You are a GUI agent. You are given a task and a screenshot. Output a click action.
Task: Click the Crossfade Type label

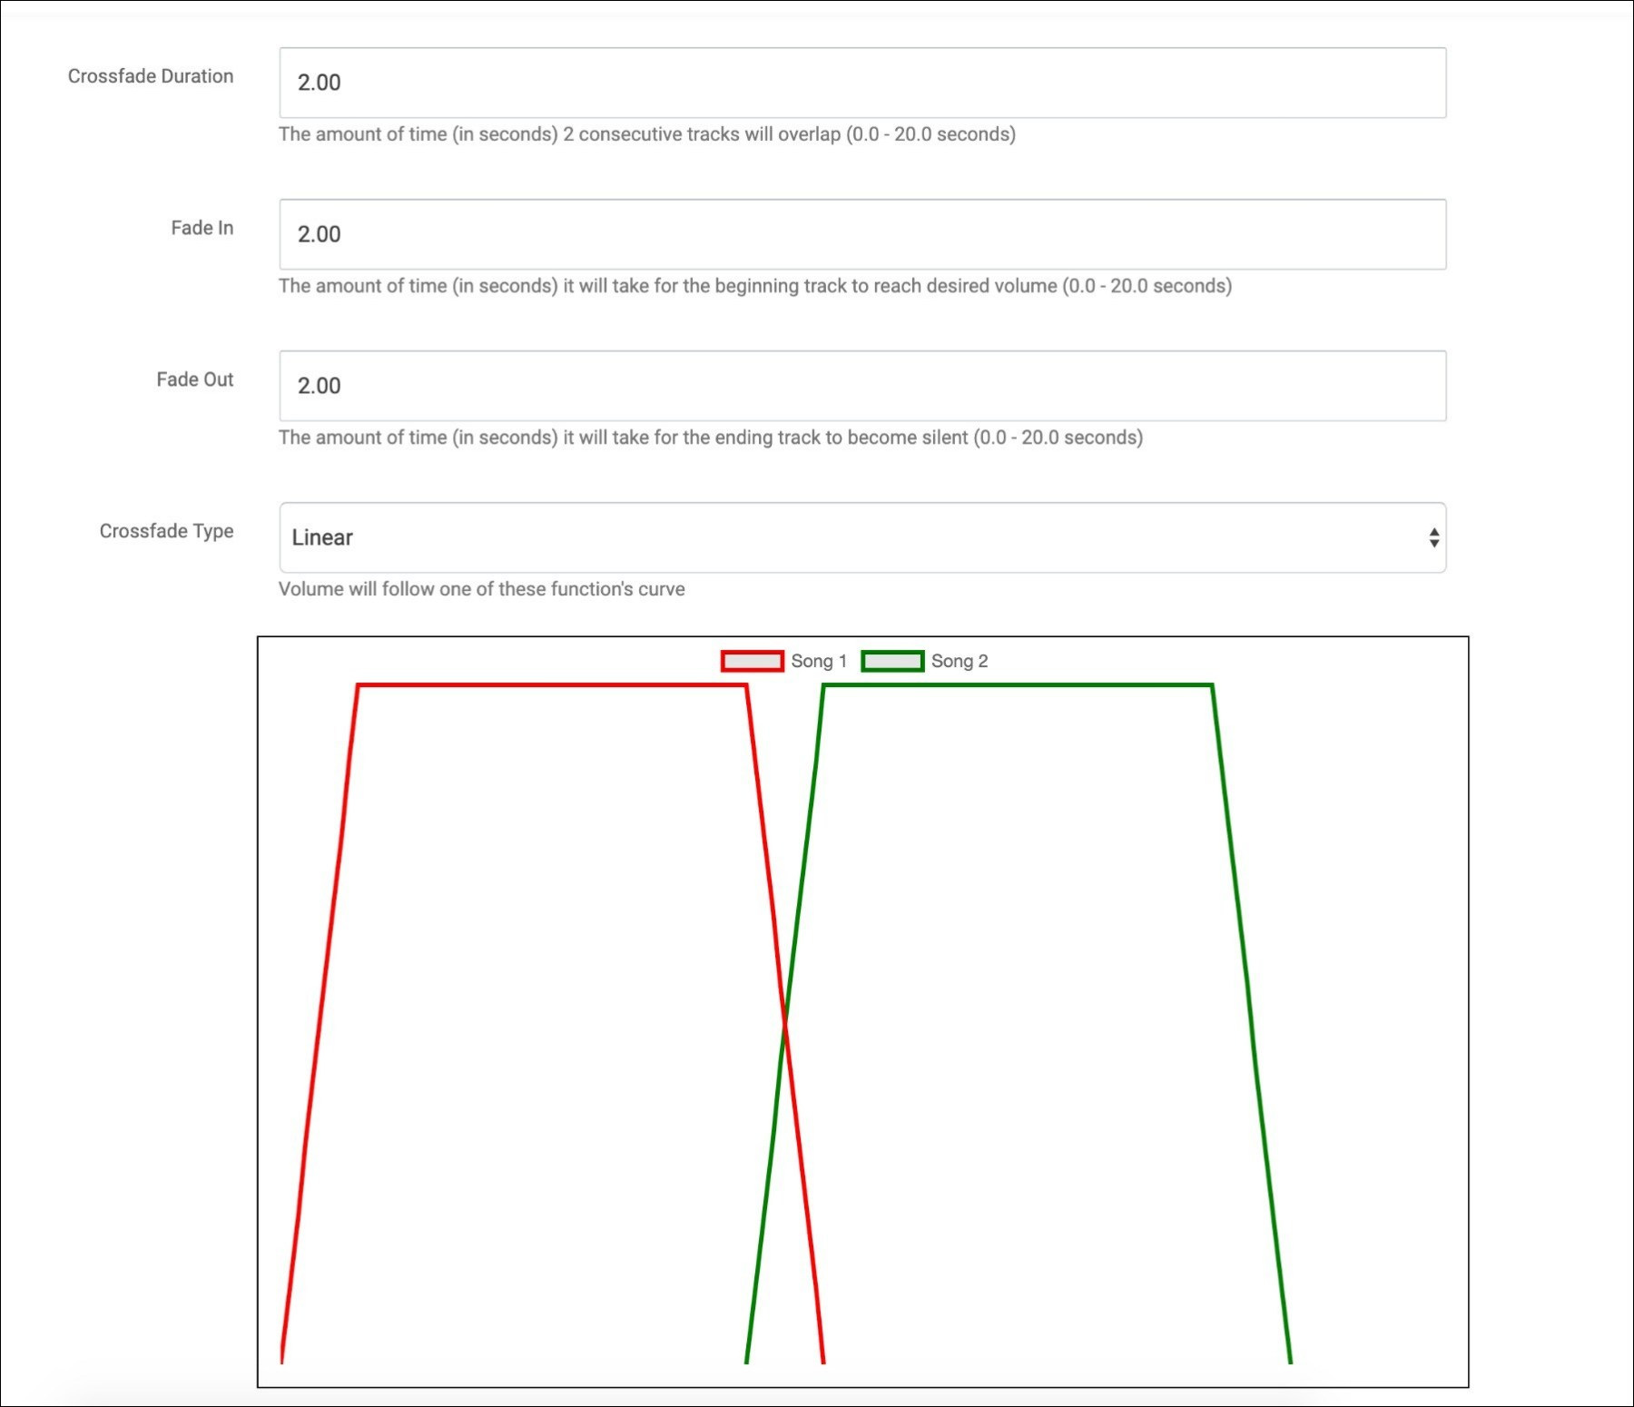(167, 531)
